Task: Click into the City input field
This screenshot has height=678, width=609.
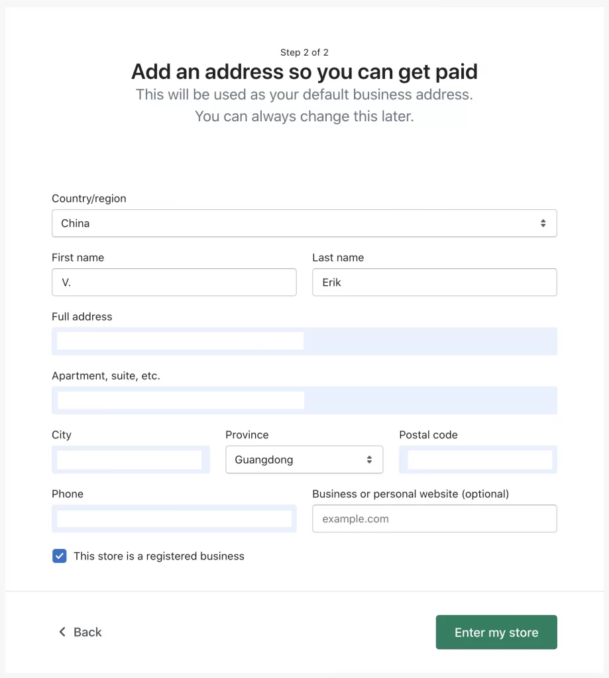Action: coord(131,460)
